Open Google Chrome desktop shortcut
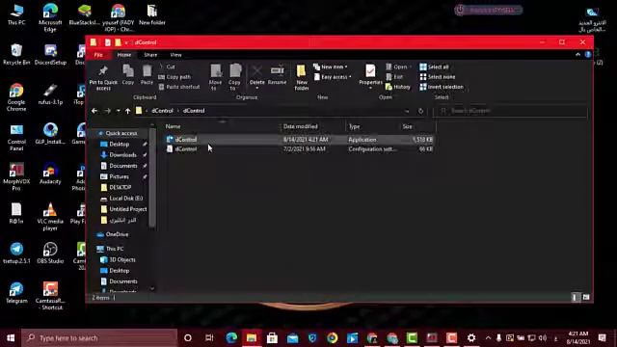Viewport: 617px width, 347px height. (x=16, y=97)
